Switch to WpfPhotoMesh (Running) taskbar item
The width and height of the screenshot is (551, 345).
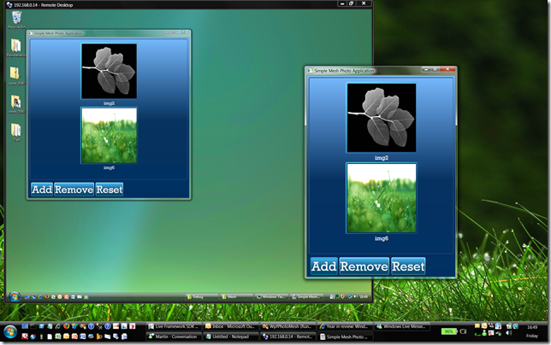tap(288, 326)
